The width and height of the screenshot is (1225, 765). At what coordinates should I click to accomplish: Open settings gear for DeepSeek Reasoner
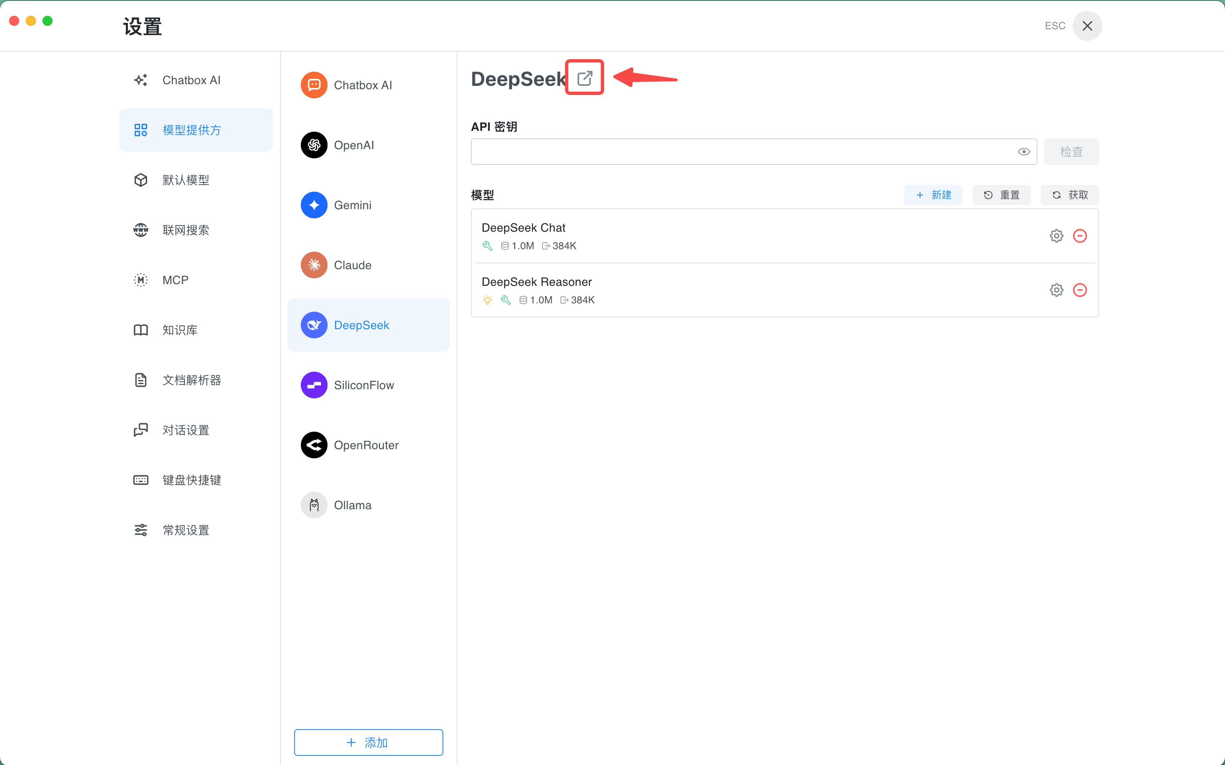tap(1056, 290)
